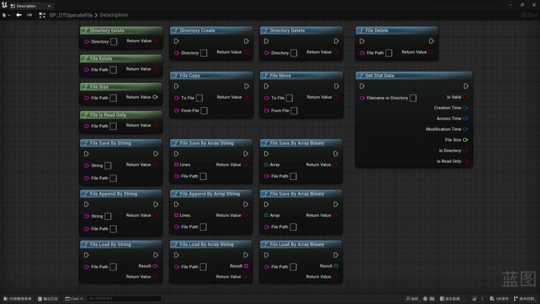Click the execution input pin on Get Stat Data

pos(362,87)
